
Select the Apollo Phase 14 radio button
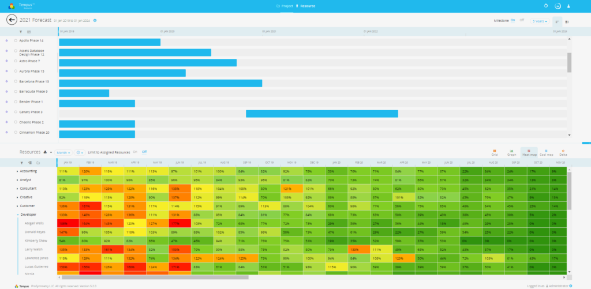[x=16, y=40]
